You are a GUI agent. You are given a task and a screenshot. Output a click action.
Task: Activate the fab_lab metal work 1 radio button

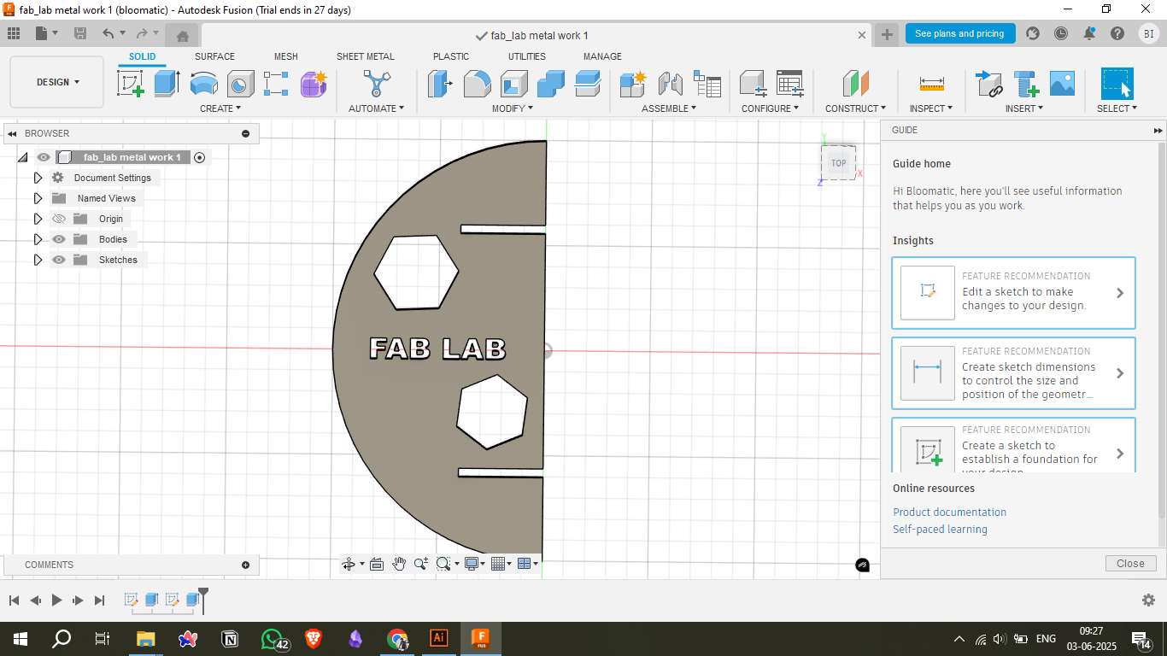point(199,157)
